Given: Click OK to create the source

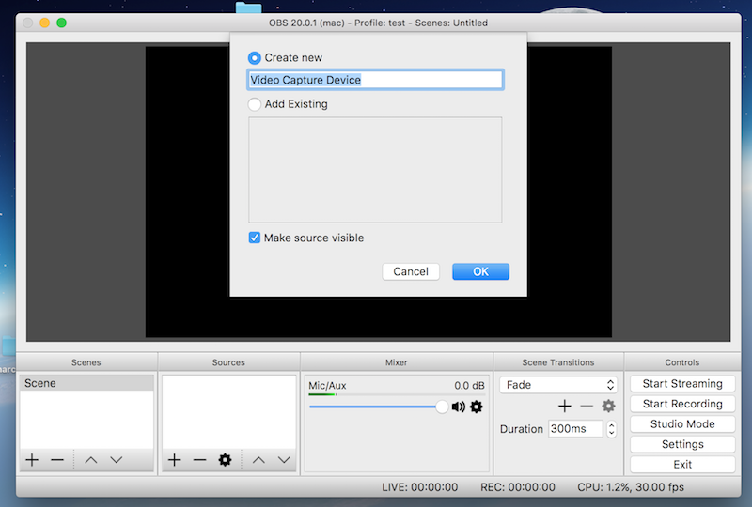Looking at the screenshot, I should (x=480, y=271).
